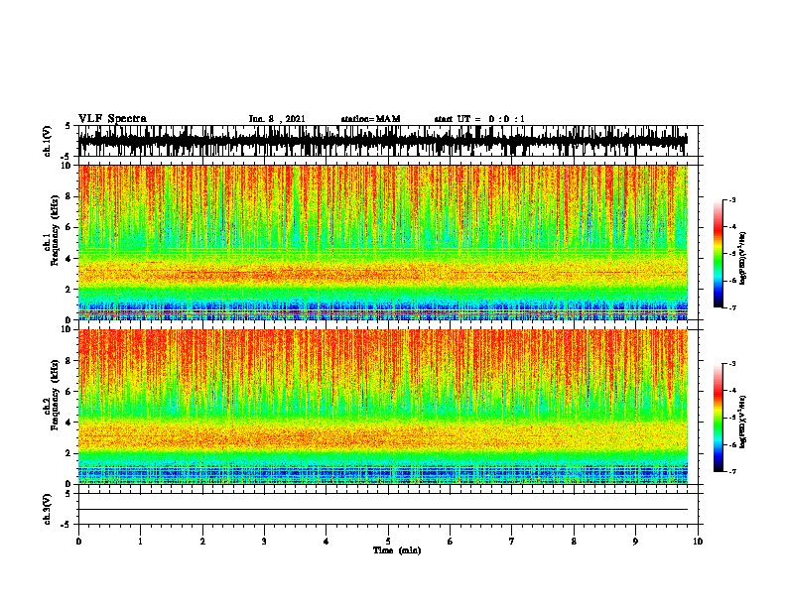
Task: Click the ch.1 frequency axis "4" tick label
Action: click(69, 259)
